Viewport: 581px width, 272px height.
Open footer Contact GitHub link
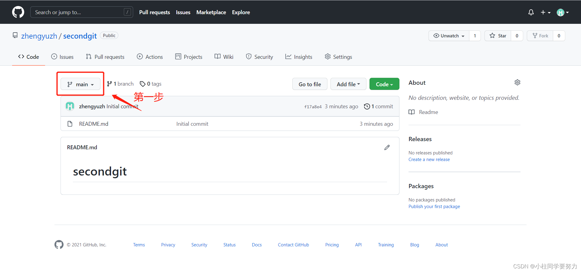pyautogui.click(x=293, y=245)
